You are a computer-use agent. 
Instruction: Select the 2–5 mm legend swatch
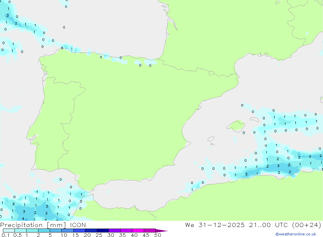coord(44,231)
